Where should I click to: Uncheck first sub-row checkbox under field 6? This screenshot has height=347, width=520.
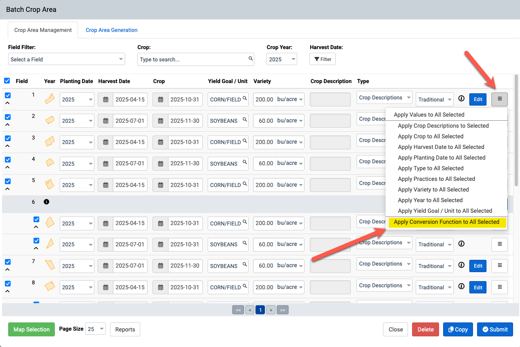point(36,219)
